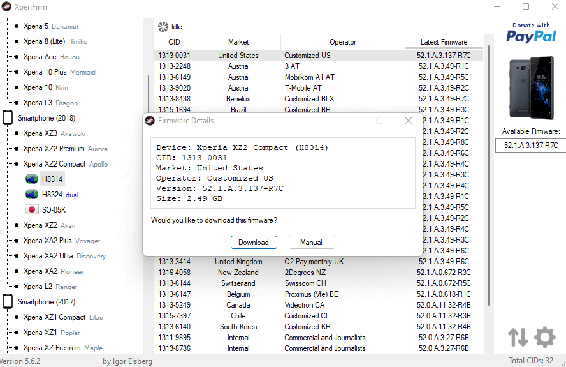Screen dimensions: 566x367
Task: Select Xperia XZ1 Poplar
Action: pyautogui.click(x=52, y=333)
